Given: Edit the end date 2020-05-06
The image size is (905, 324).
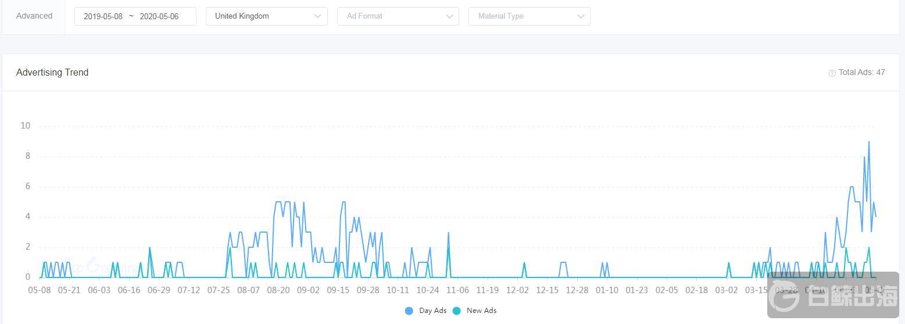Looking at the screenshot, I should 159,16.
